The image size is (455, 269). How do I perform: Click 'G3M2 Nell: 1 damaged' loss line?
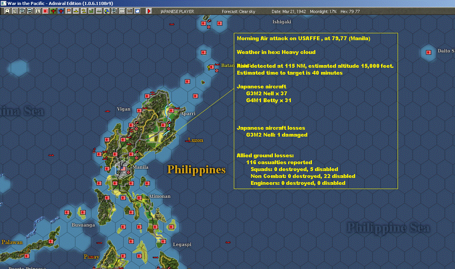(x=277, y=135)
